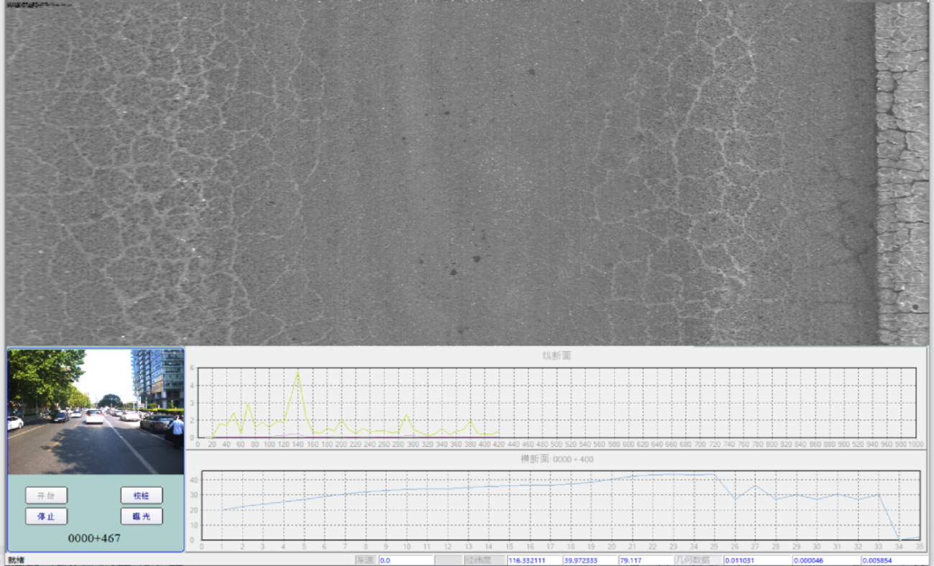
Task: Click the 校桩 button
Action: tap(142, 496)
